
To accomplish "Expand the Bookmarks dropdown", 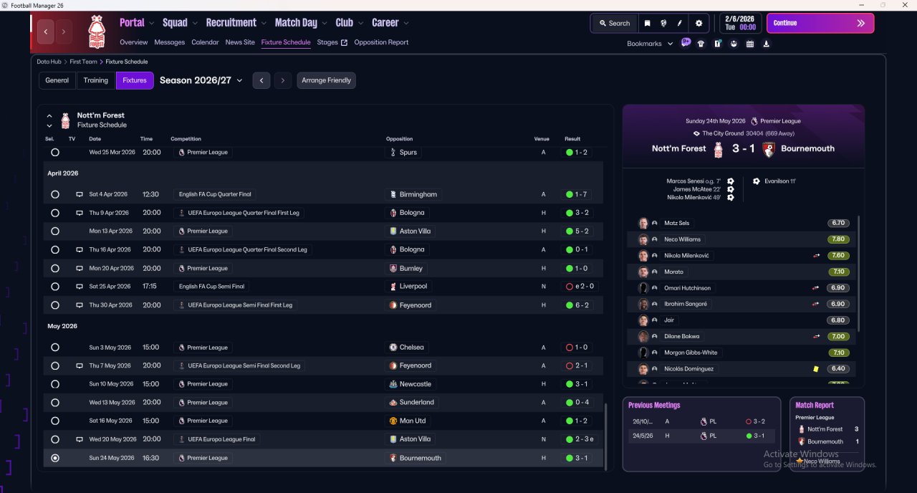I will coord(650,44).
